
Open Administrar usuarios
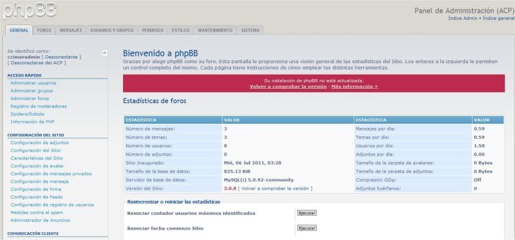33,83
